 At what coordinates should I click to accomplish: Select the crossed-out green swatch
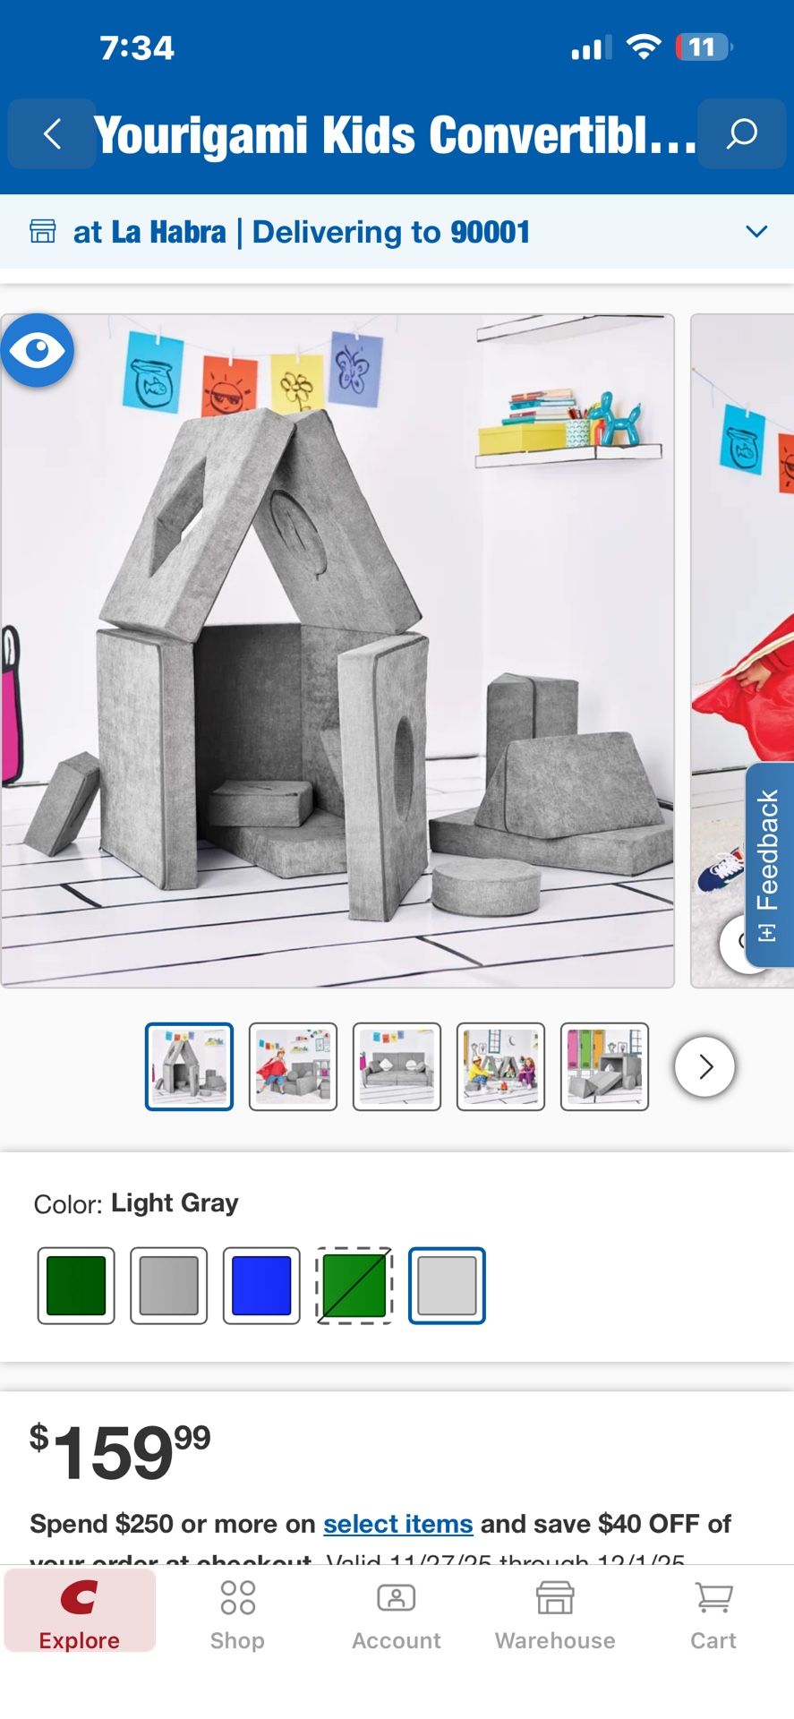point(354,1286)
